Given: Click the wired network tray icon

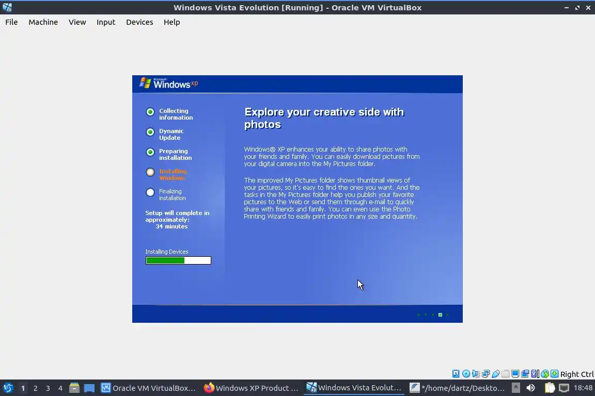Looking at the screenshot, I should tap(564, 388).
